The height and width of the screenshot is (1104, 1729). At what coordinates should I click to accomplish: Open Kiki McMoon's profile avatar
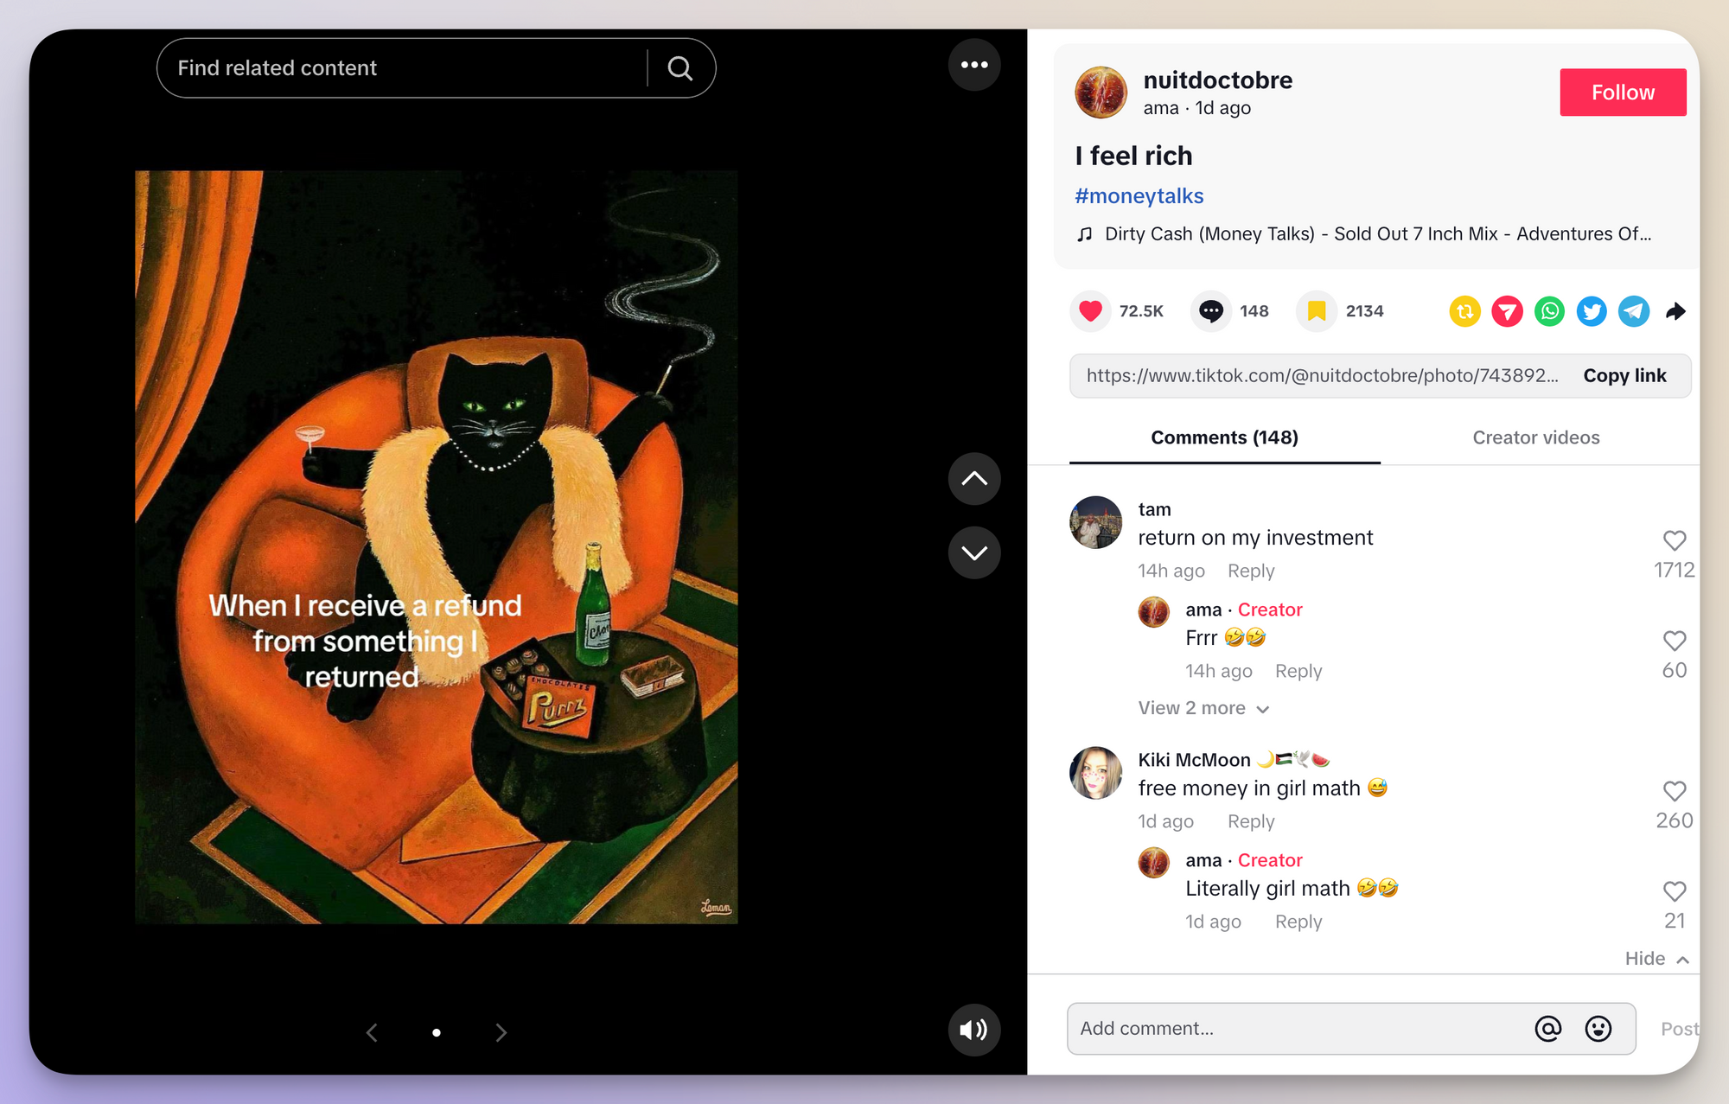1096,773
